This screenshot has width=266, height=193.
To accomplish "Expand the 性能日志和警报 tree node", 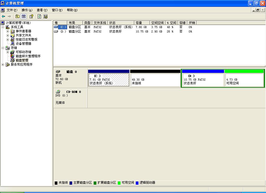I will coord(8,40).
